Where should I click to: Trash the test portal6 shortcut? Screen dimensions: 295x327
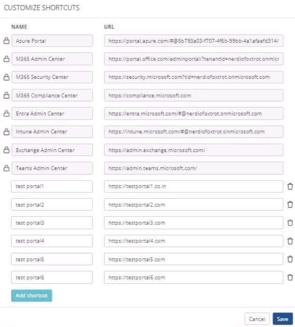point(290,277)
